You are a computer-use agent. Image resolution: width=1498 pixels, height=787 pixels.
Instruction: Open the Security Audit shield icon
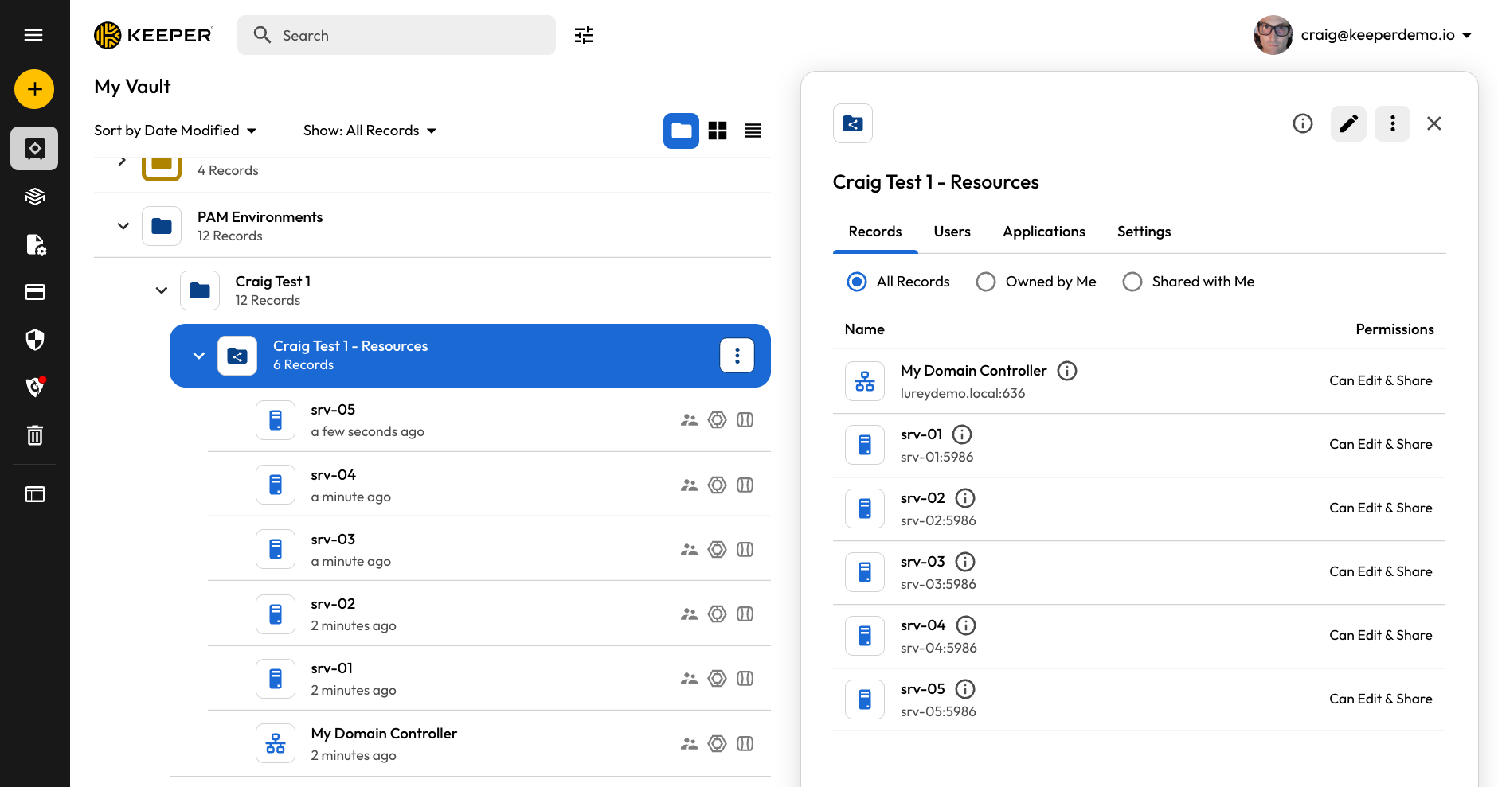(x=34, y=340)
